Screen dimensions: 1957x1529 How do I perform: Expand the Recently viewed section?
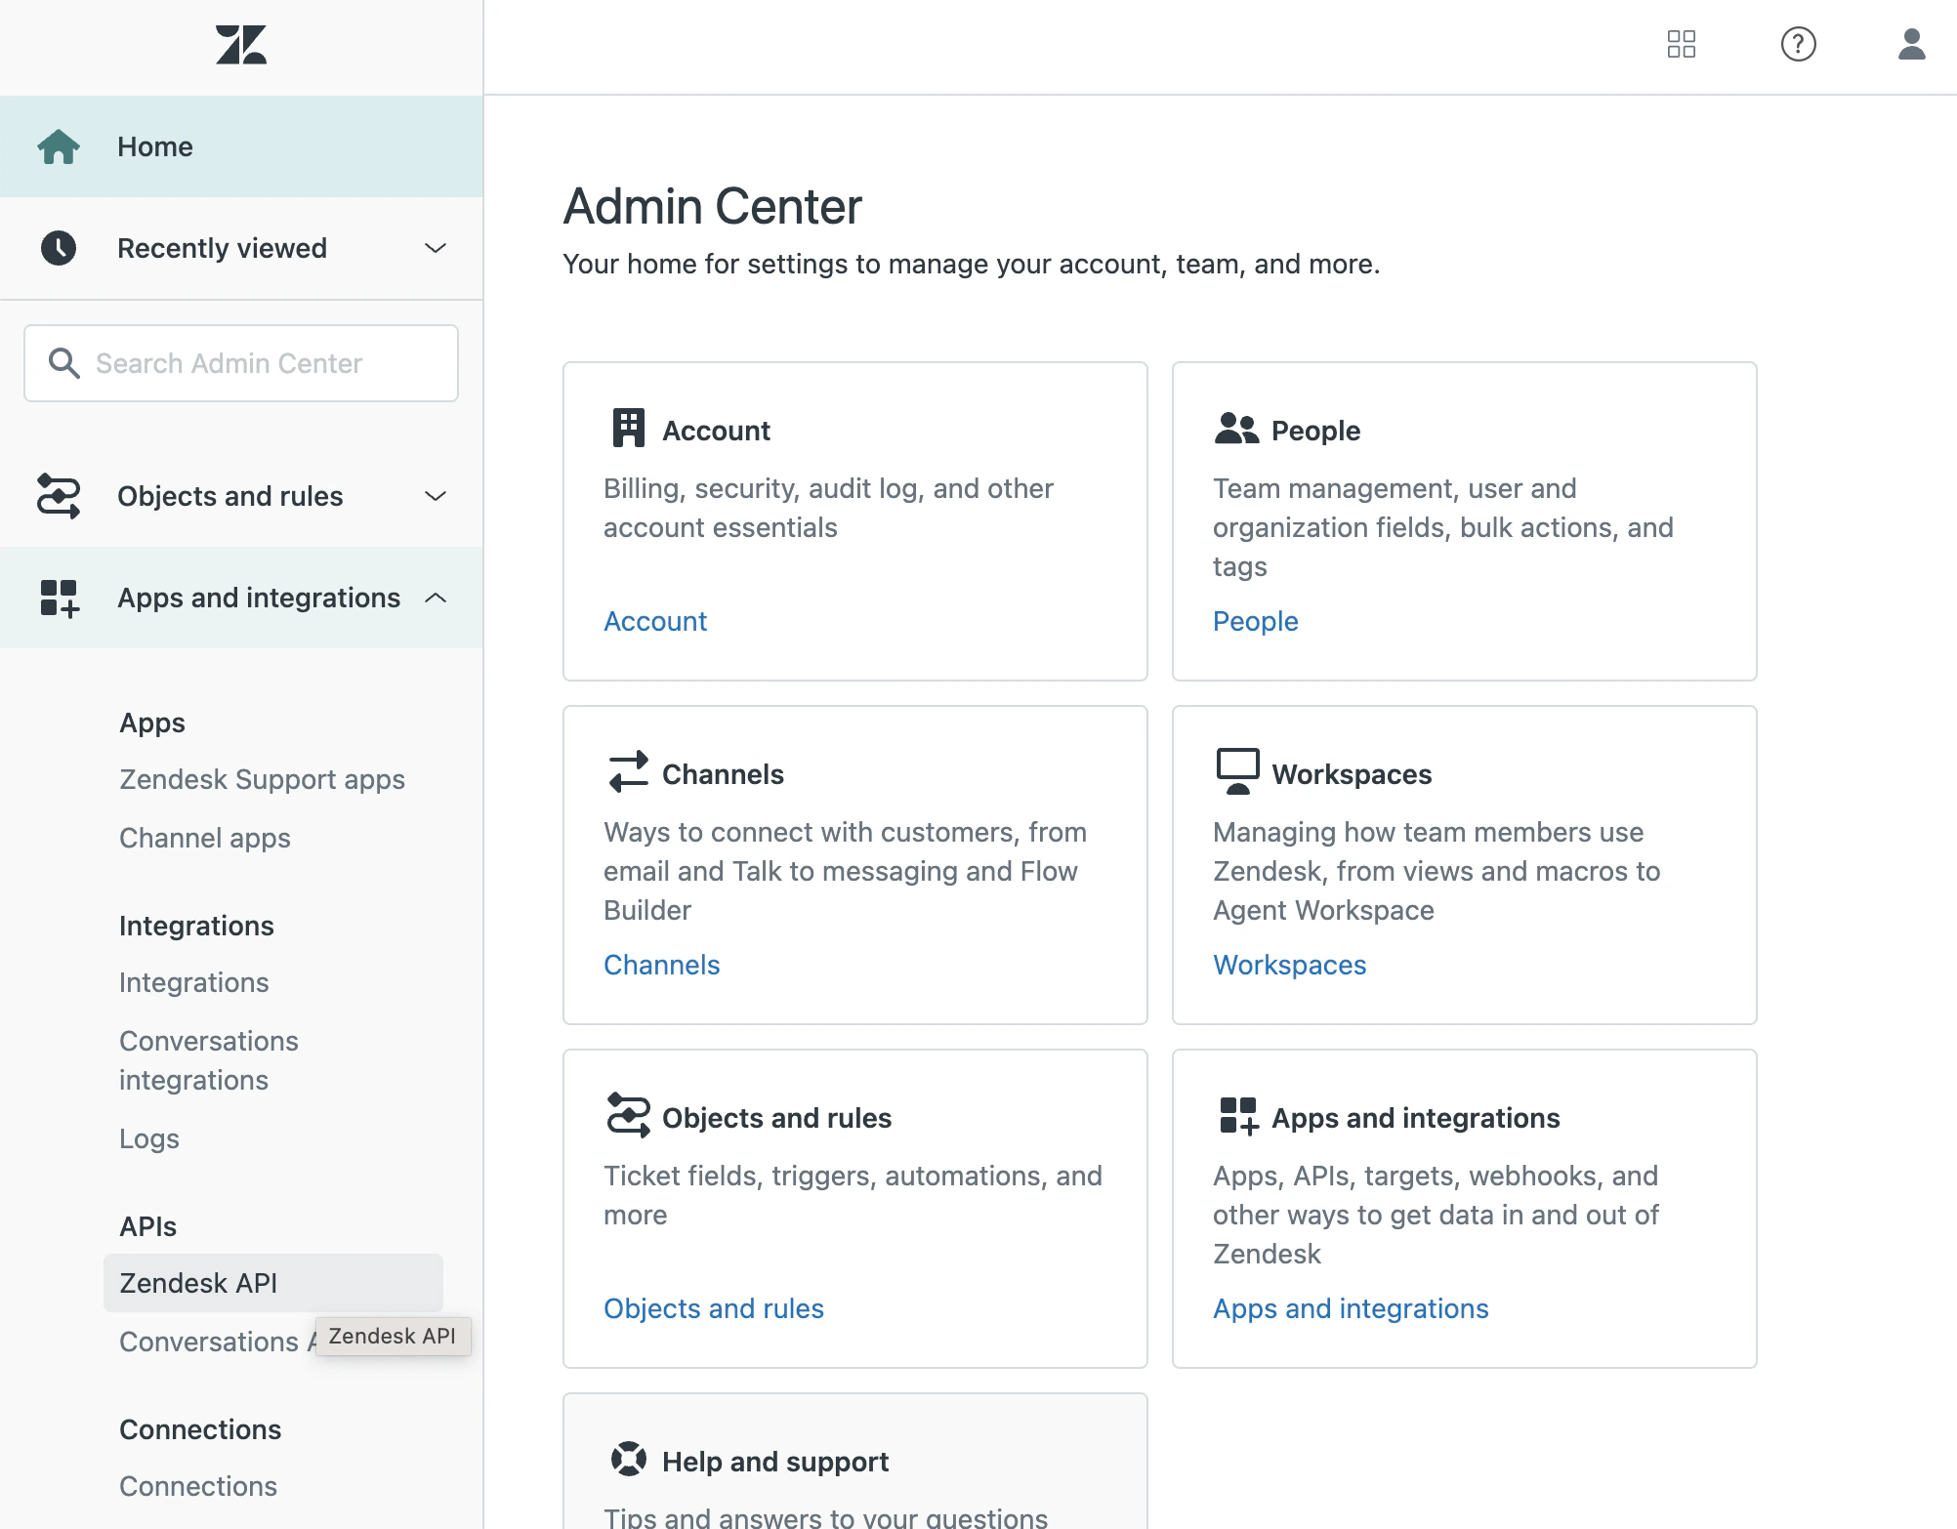pos(435,248)
